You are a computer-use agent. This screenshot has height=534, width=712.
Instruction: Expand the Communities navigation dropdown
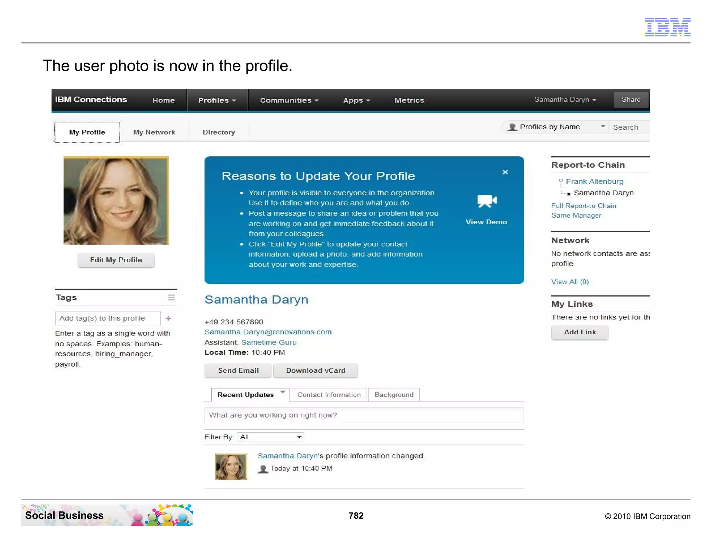tap(289, 100)
